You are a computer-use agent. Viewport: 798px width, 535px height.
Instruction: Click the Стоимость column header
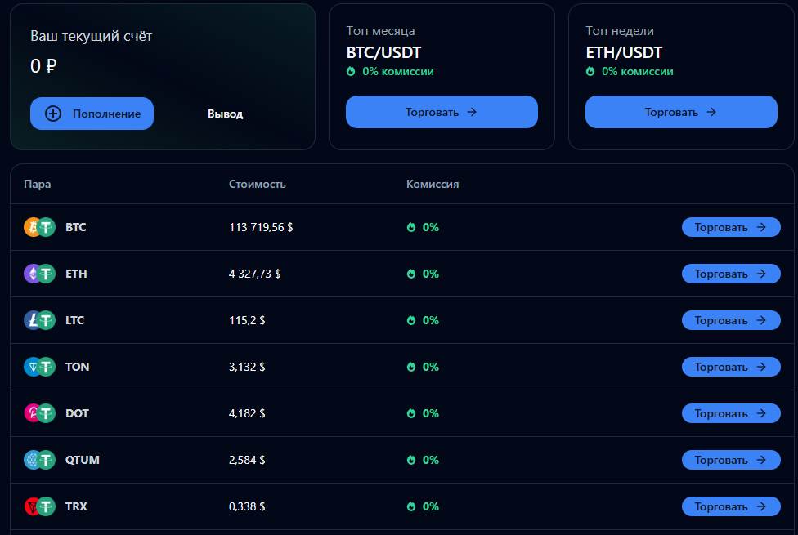pos(257,184)
